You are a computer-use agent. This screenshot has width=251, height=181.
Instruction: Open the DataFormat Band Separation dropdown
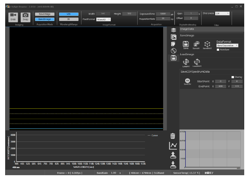pyautogui.click(x=227, y=45)
